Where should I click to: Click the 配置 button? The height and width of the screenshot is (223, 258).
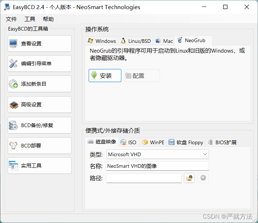[x=142, y=76]
